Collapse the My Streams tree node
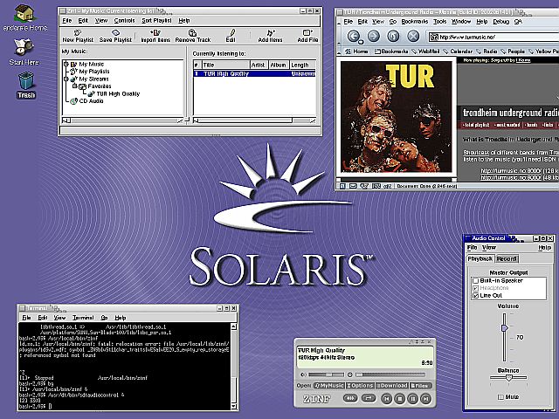The height and width of the screenshot is (419, 559). click(x=66, y=79)
